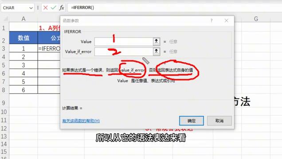
Task: Select cell containing value 3 in column A
Action: 23,65
